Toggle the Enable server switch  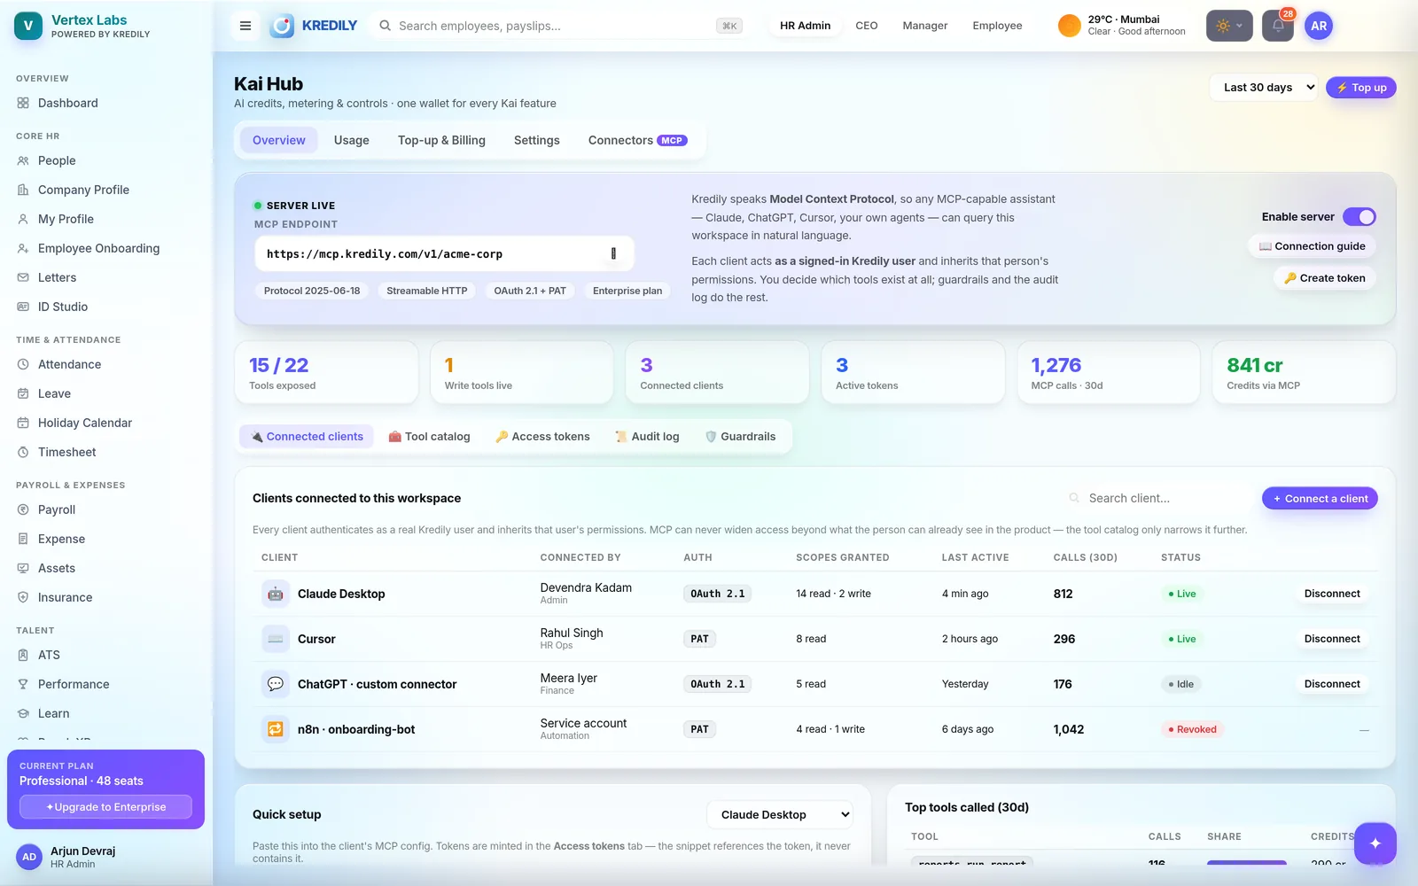(1359, 216)
